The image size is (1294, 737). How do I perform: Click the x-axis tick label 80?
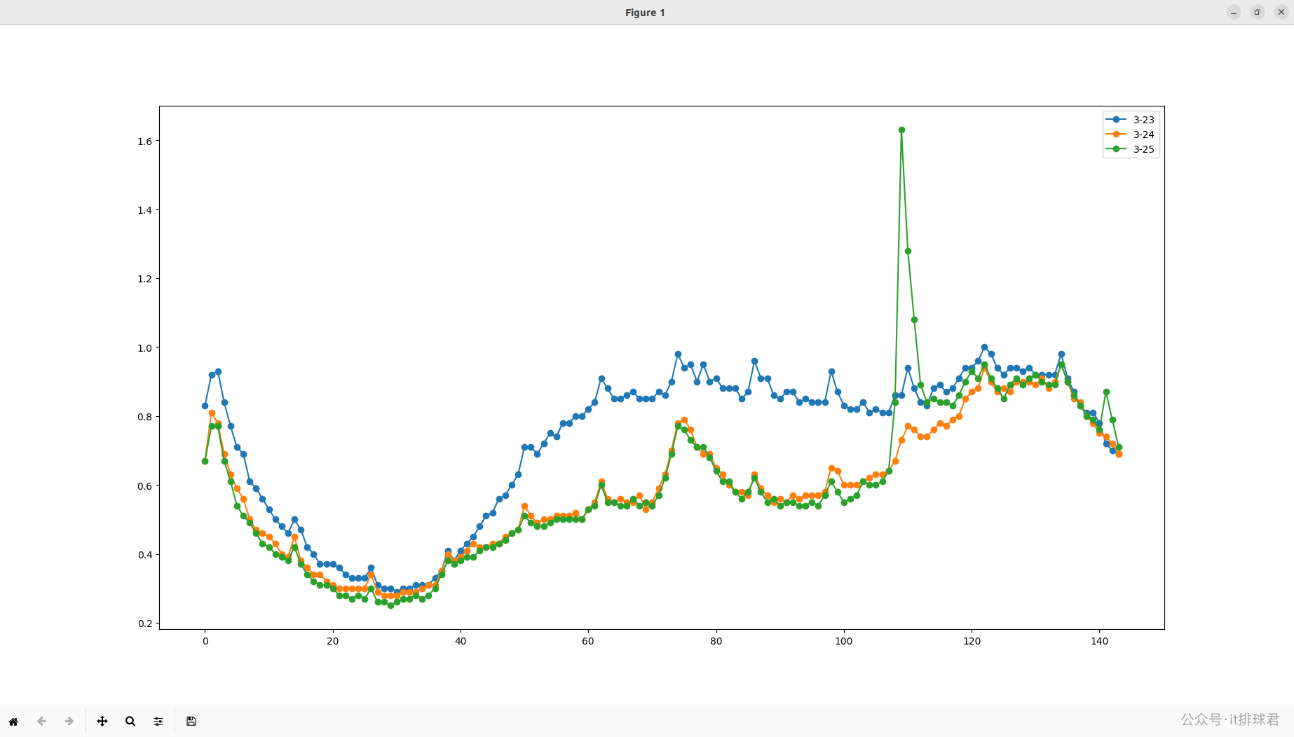pos(716,641)
